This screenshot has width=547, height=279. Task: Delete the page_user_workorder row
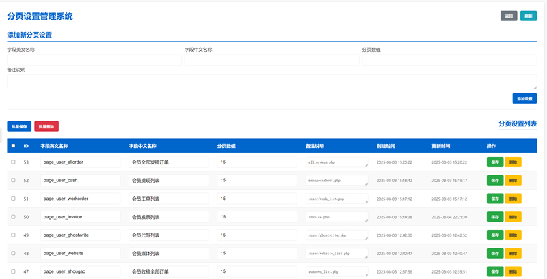point(513,199)
